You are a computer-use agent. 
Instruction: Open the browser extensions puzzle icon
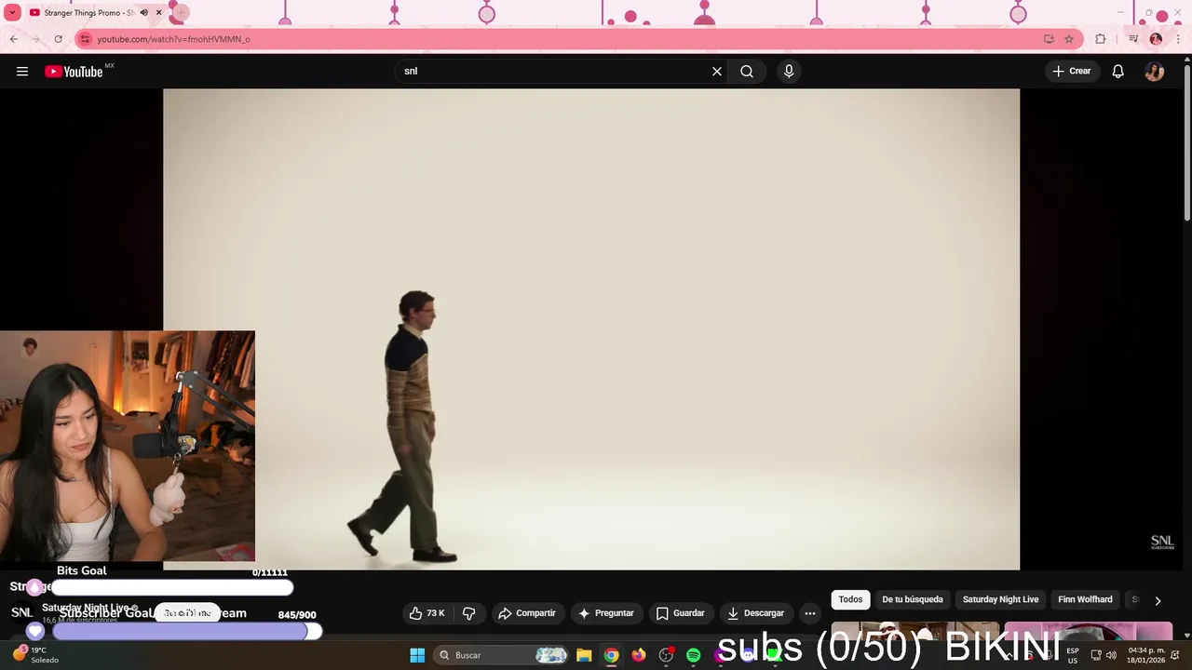[x=1100, y=39]
